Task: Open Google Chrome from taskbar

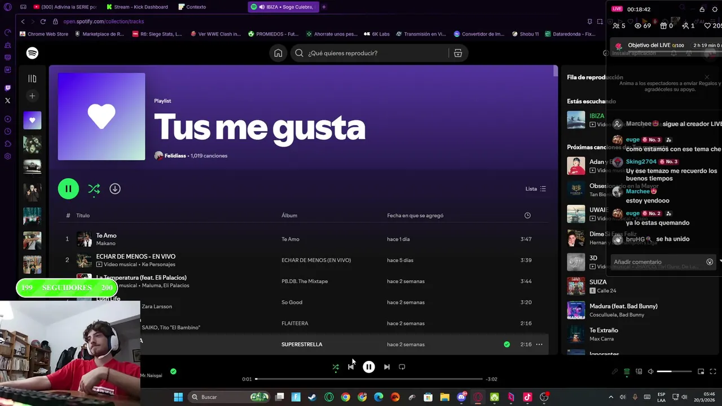Action: click(x=346, y=397)
